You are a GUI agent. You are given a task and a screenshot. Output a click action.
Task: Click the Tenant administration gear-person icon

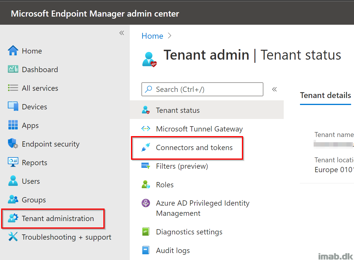(13, 218)
